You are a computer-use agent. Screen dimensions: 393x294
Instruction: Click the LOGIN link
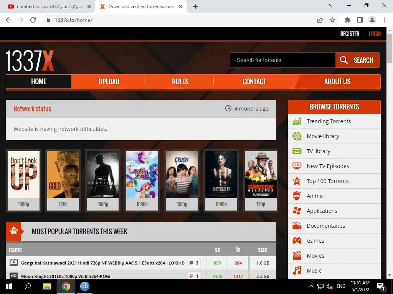coord(375,34)
